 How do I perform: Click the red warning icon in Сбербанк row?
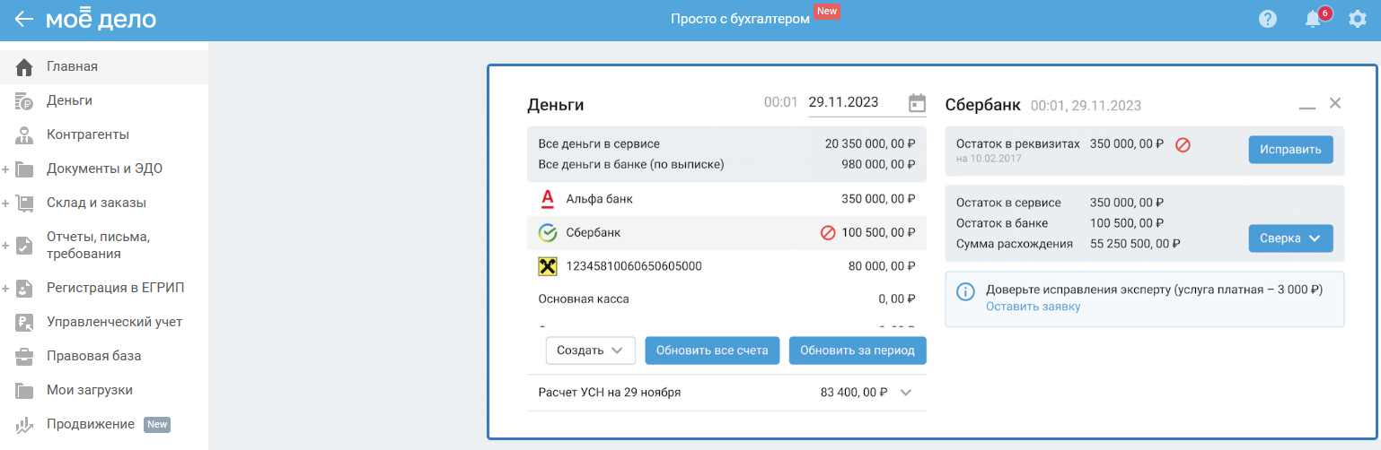[828, 233]
